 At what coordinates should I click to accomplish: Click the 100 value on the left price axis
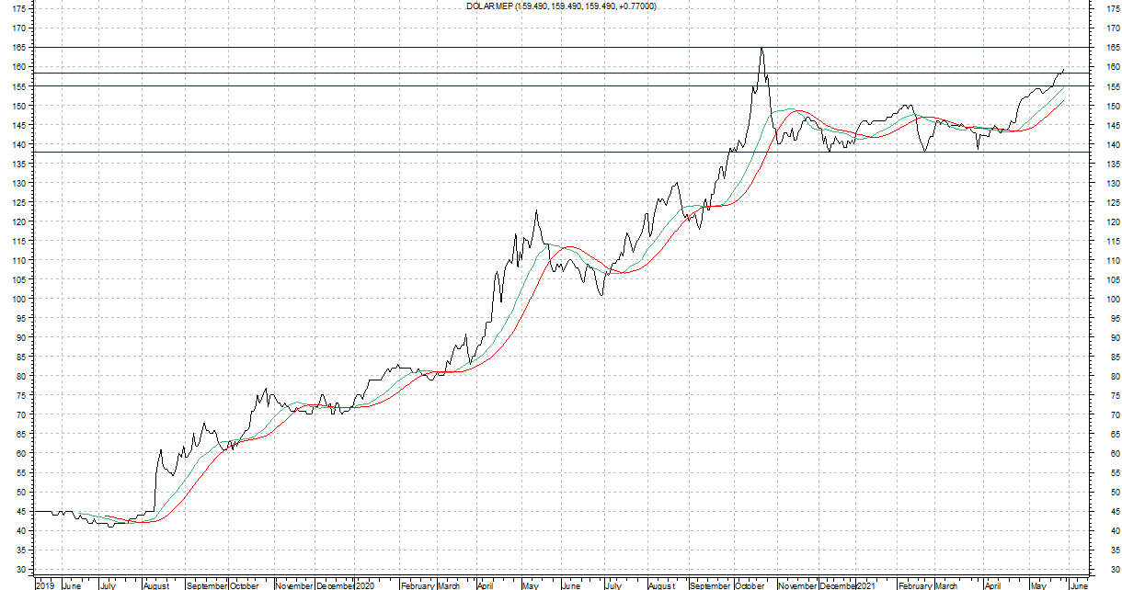19,300
